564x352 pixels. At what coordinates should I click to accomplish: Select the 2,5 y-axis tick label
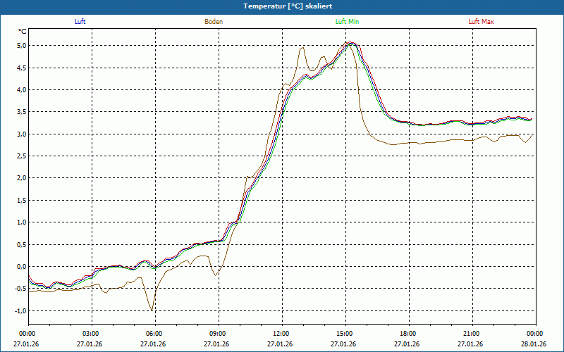[x=21, y=156]
